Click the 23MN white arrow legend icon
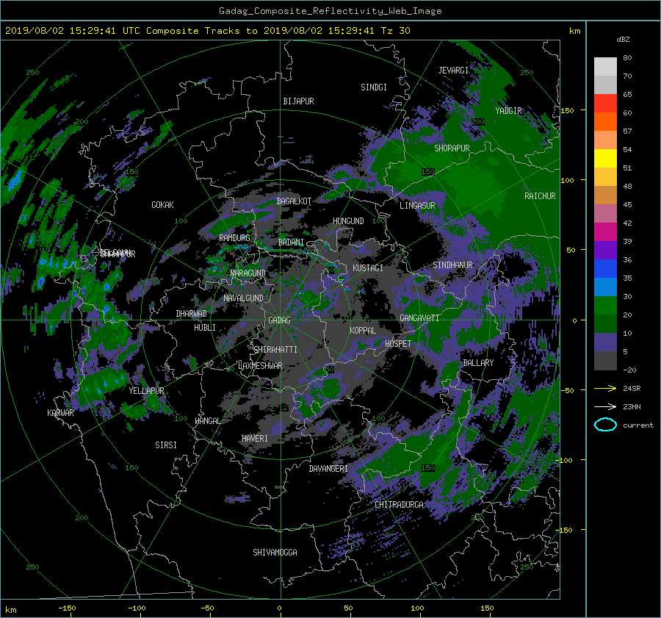 pyautogui.click(x=605, y=406)
